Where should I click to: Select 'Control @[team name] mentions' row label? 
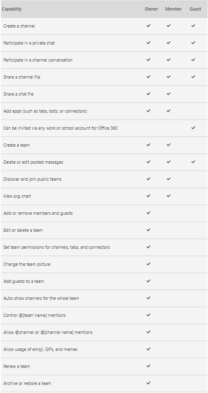(x=34, y=315)
